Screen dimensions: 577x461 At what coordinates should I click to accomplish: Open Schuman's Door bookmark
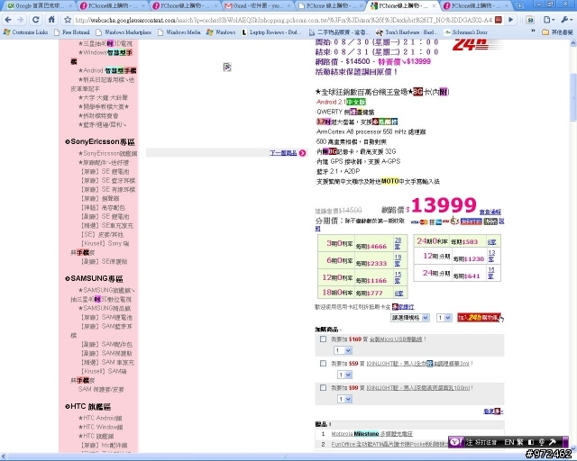pos(466,32)
